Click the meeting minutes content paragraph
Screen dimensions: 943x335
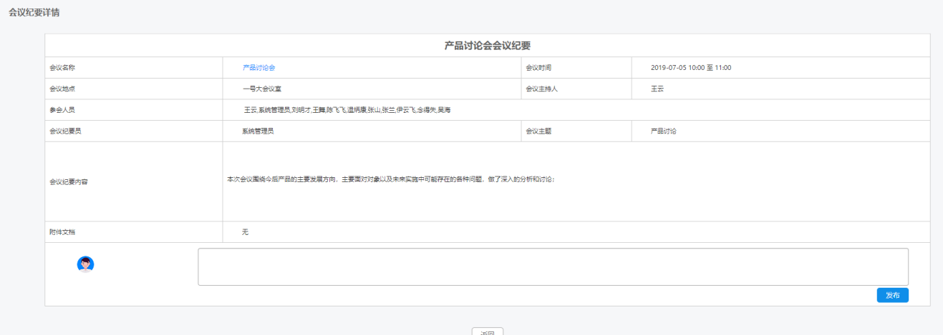(x=391, y=179)
